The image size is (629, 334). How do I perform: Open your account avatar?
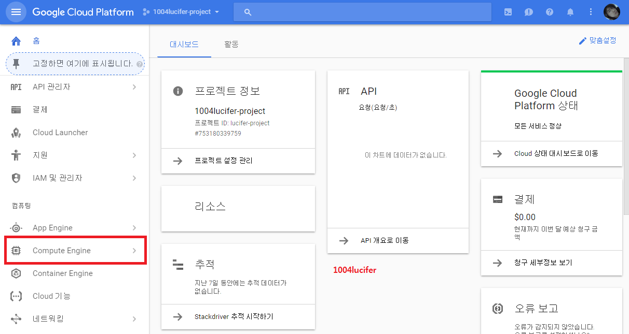[611, 11]
